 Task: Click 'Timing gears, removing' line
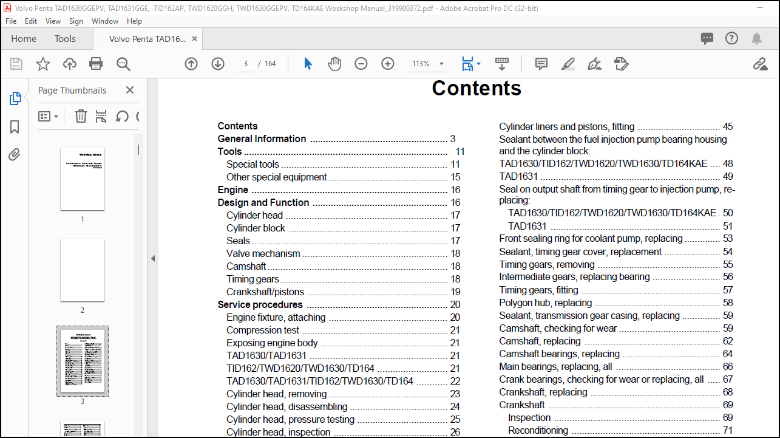(x=616, y=264)
